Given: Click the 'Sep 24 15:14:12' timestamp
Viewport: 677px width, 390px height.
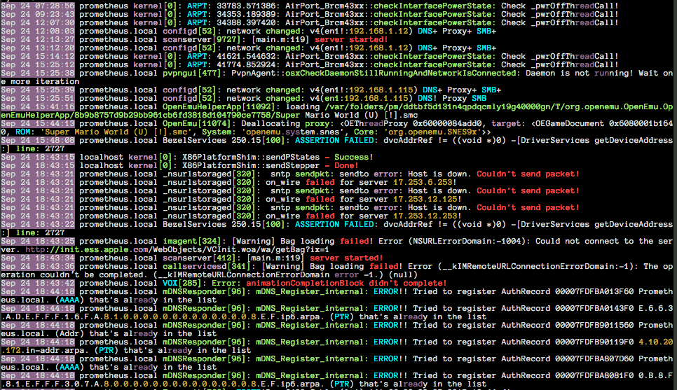Looking at the screenshot, I should click(x=38, y=57).
